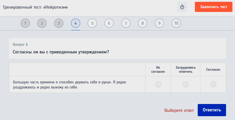Go to question 1 circle
The height and width of the screenshot is (120, 235).
25,23
